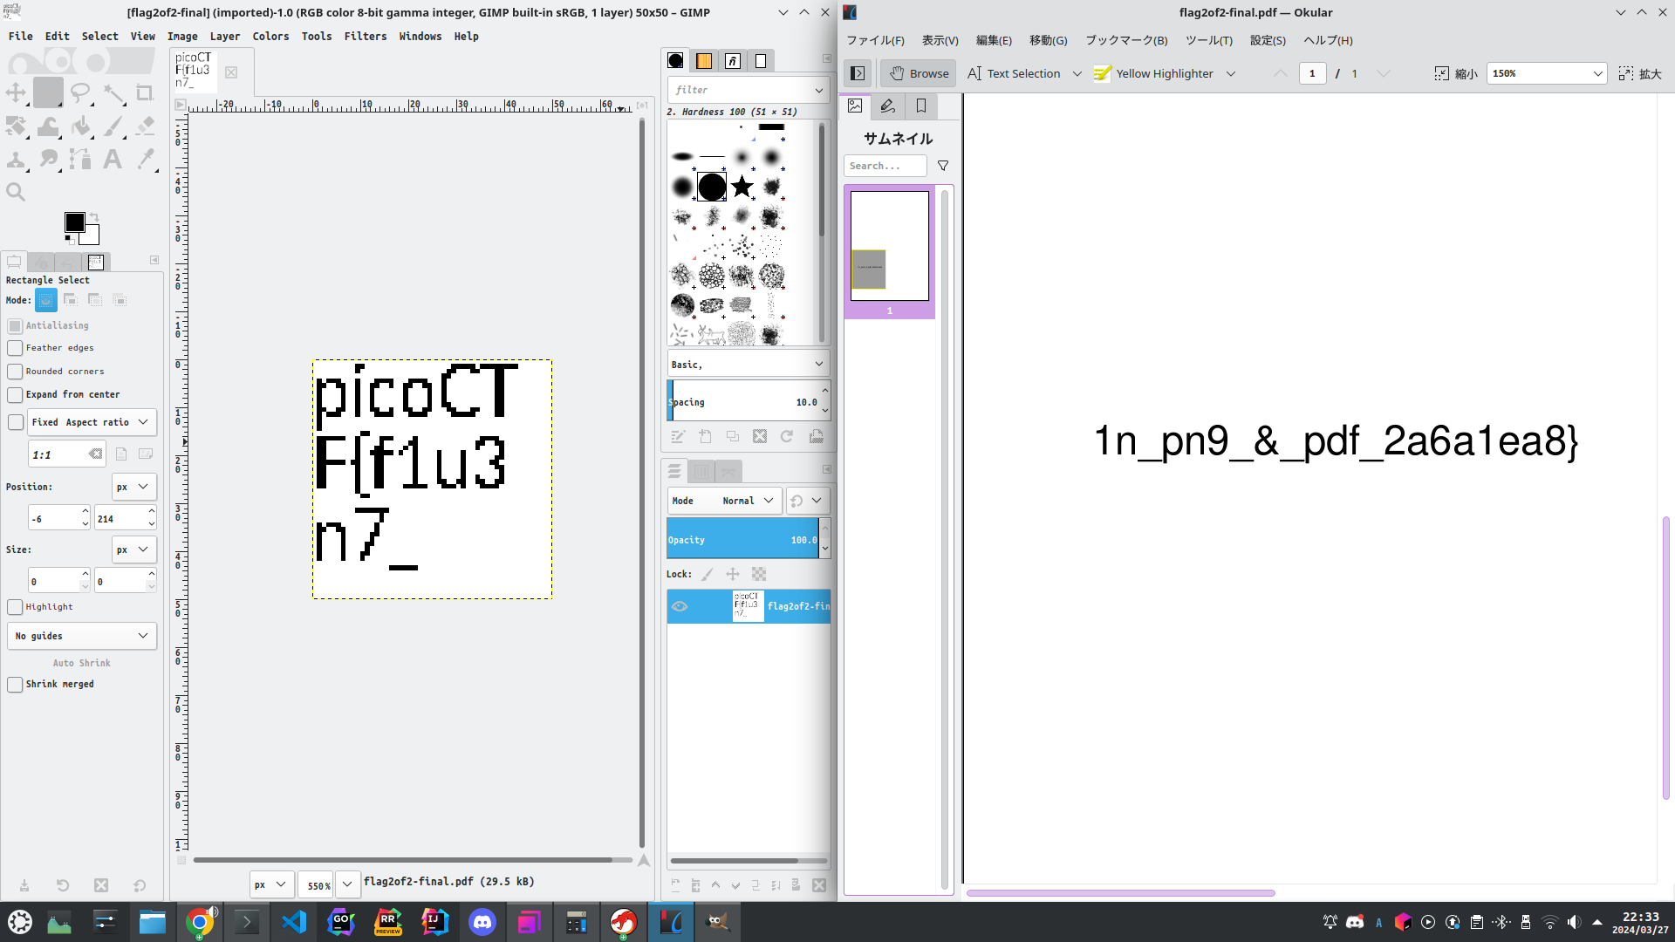Select the Free Select lasso tool

(80, 92)
